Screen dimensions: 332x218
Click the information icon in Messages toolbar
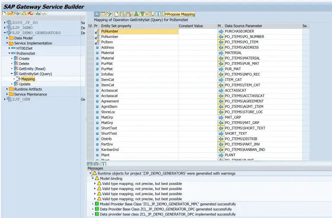pyautogui.click(x=104, y=164)
